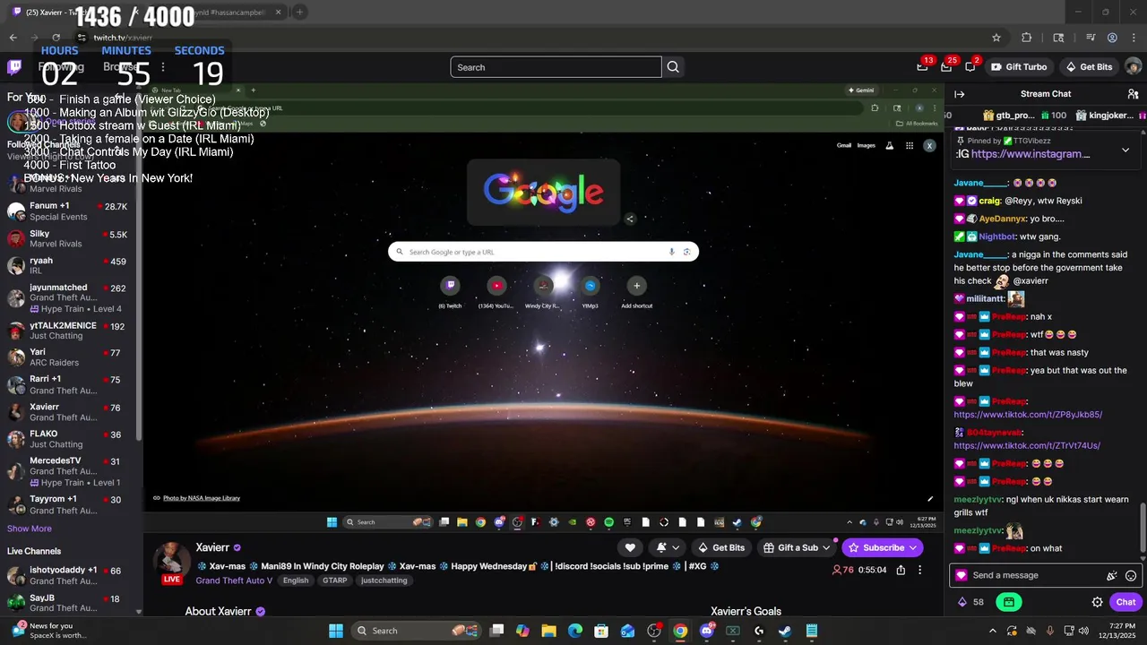Open jayunmatched channel in sidebar
The width and height of the screenshot is (1147, 645).
(x=70, y=298)
